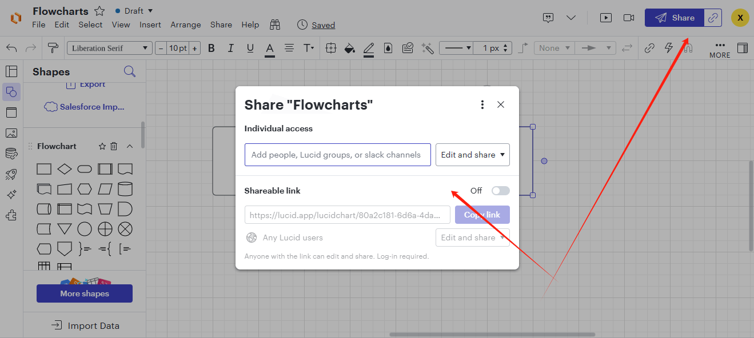Click the star icon beside Flowcharts title
754x338 pixels.
99,11
